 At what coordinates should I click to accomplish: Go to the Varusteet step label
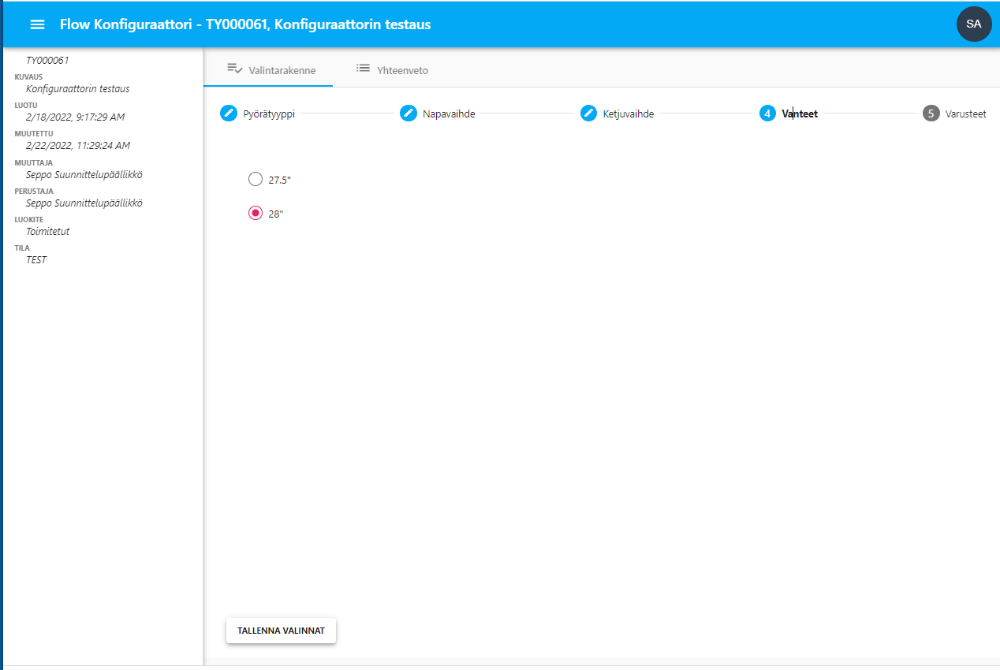pos(965,114)
